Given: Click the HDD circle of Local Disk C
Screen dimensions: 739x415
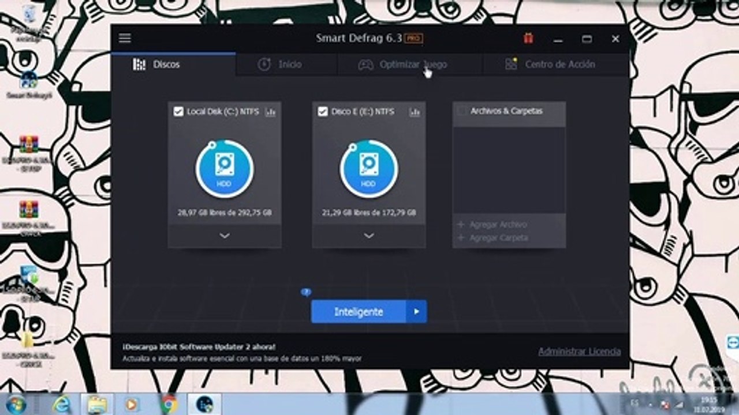Looking at the screenshot, I should (224, 169).
